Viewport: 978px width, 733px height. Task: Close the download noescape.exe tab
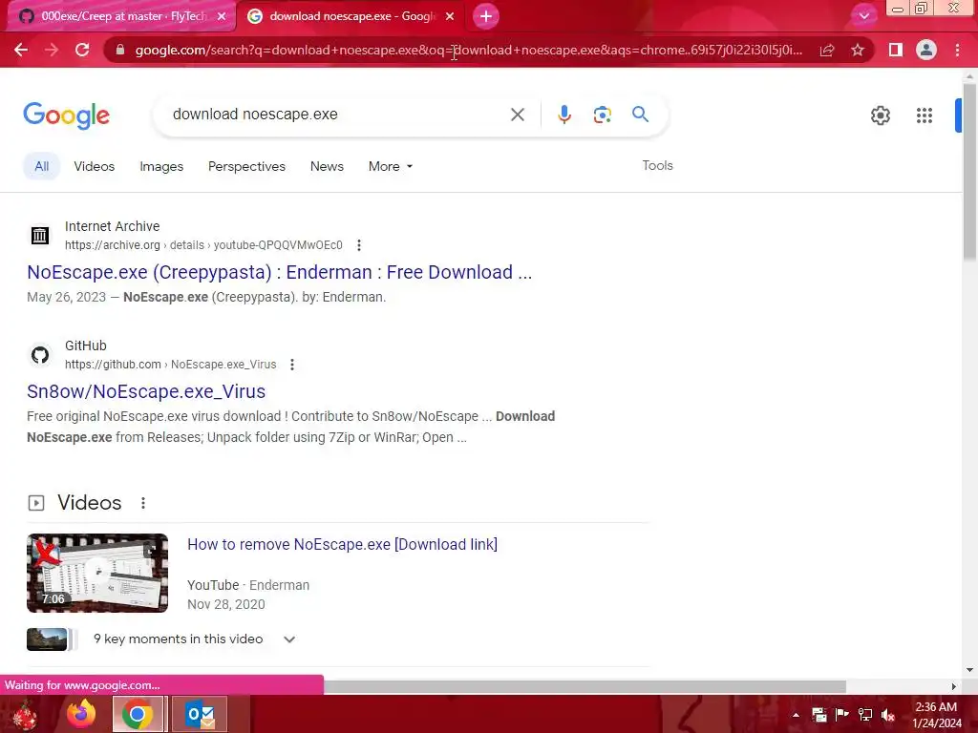coord(450,16)
